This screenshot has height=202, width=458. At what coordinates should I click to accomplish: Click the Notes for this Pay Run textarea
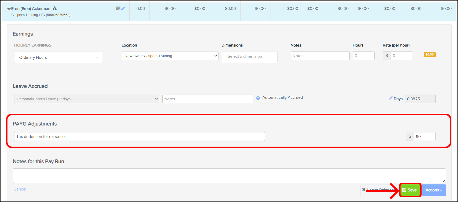pyautogui.click(x=229, y=175)
